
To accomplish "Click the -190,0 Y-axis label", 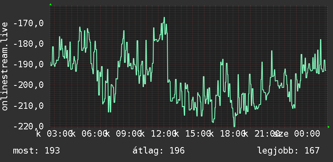I will coord(28,64).
